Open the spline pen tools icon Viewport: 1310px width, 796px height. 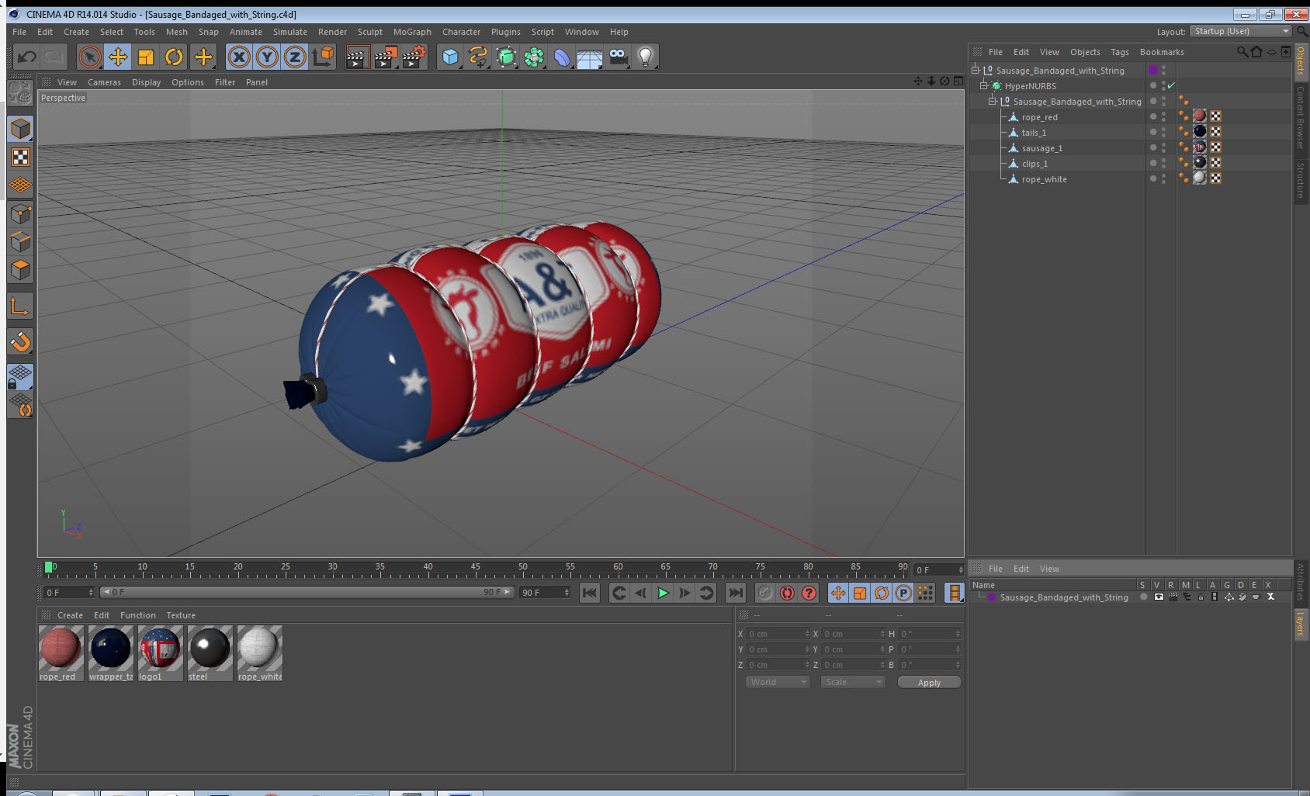coord(478,57)
